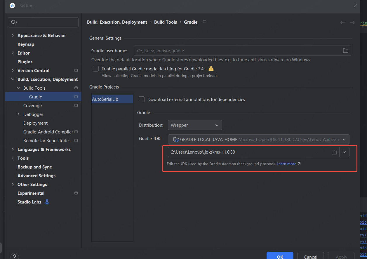Viewport: 367px width, 259px height.
Task: Open Backup and Sync settings
Action: [x=34, y=167]
